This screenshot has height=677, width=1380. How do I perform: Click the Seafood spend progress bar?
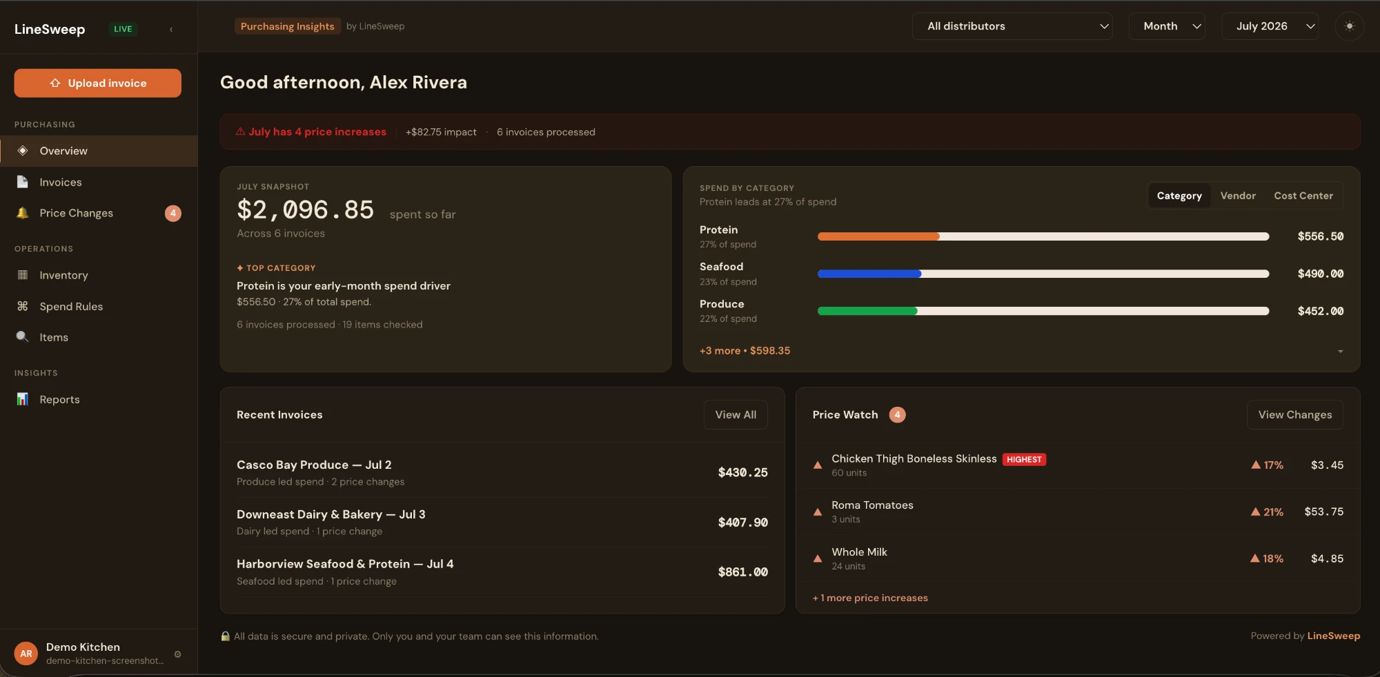(x=1043, y=274)
